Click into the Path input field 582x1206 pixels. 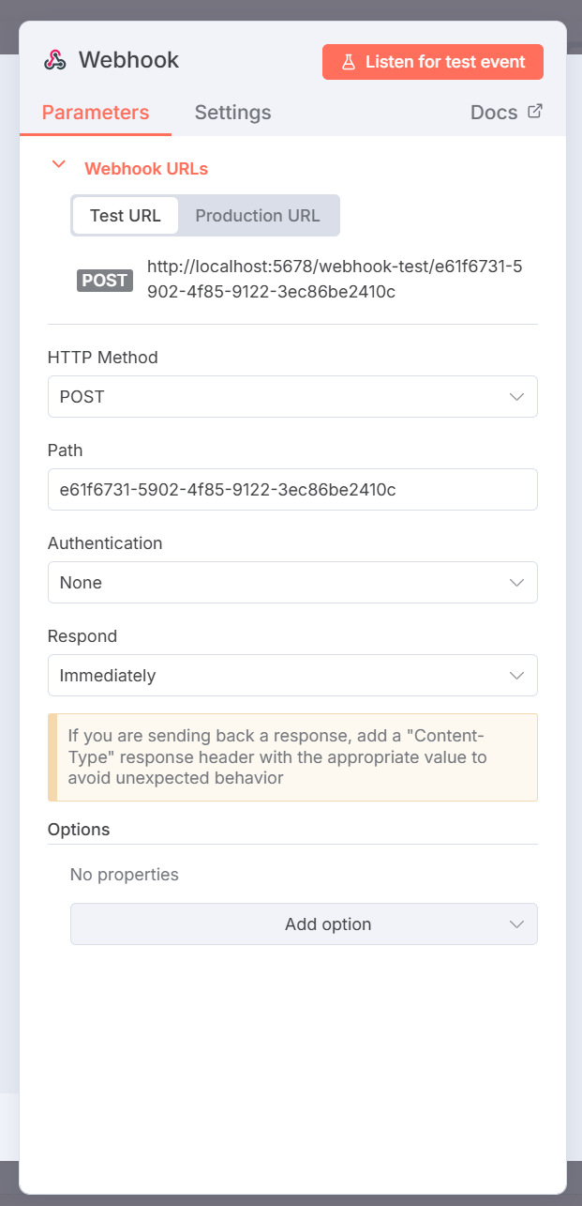click(x=292, y=490)
